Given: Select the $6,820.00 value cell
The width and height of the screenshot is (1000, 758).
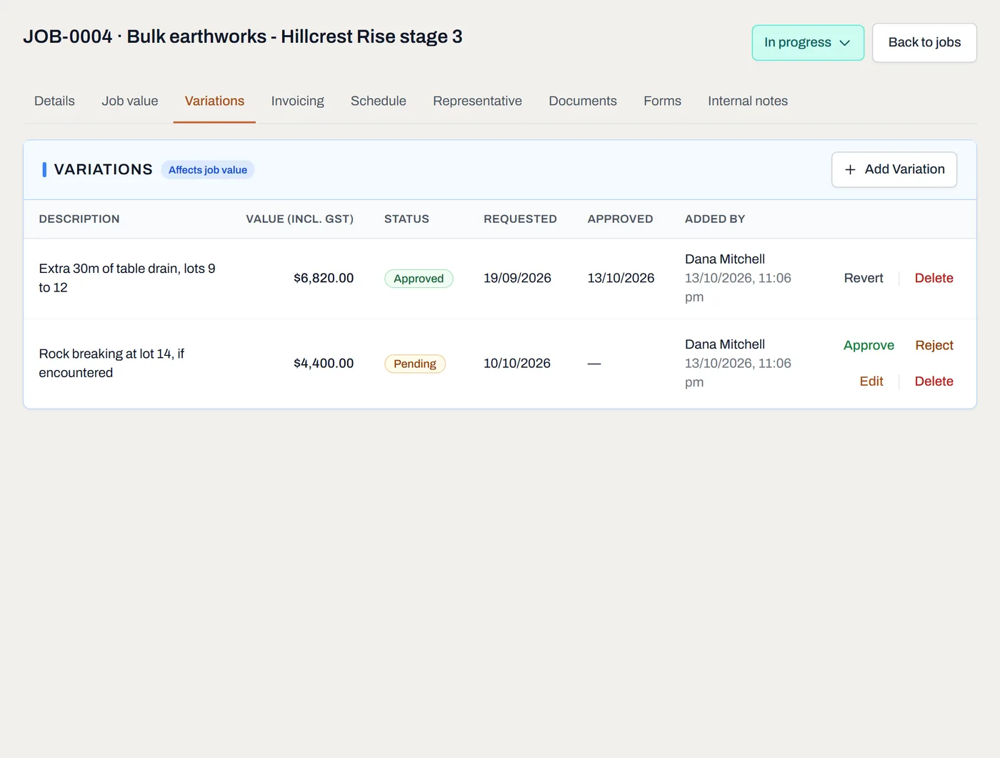Looking at the screenshot, I should coord(324,278).
